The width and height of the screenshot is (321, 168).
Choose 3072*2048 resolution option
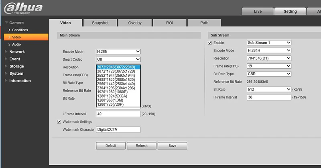point(118,67)
